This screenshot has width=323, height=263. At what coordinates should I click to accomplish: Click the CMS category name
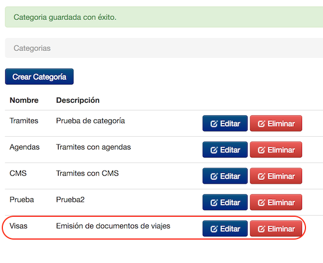point(18,173)
